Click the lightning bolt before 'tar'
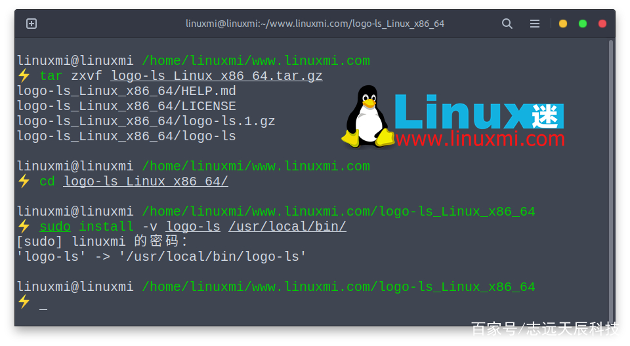The image size is (630, 346). tap(24, 75)
